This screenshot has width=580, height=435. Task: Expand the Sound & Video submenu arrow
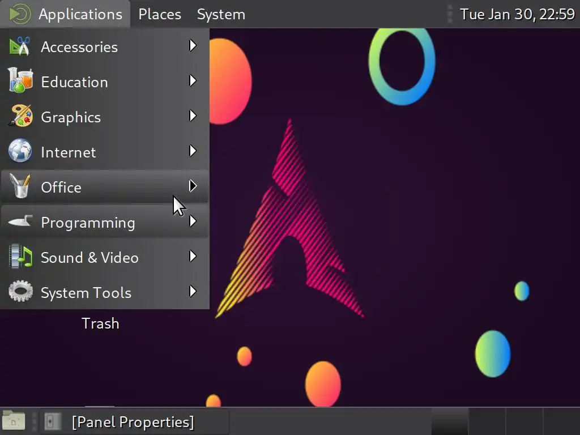coord(193,257)
